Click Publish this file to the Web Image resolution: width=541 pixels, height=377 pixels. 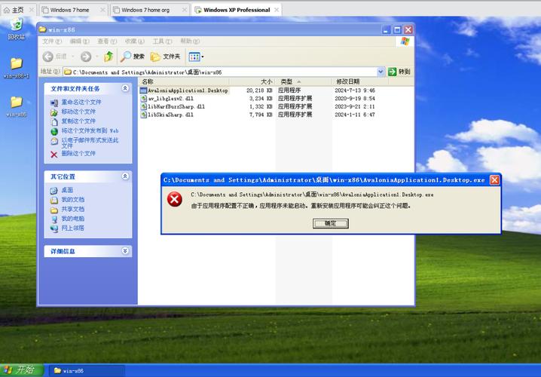coord(90,130)
